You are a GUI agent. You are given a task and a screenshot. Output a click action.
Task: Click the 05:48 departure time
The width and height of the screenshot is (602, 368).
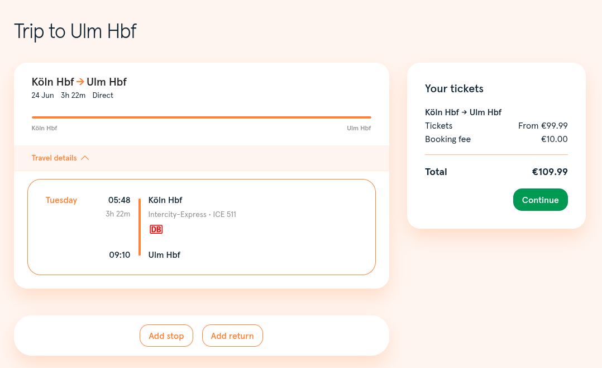click(119, 200)
